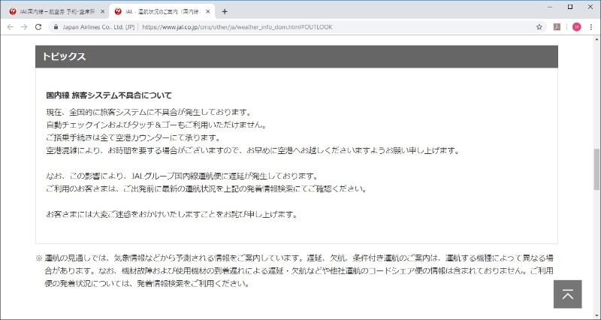The height and width of the screenshot is (320, 601).
Task: Click the padlock site security icon
Action: tap(56, 26)
